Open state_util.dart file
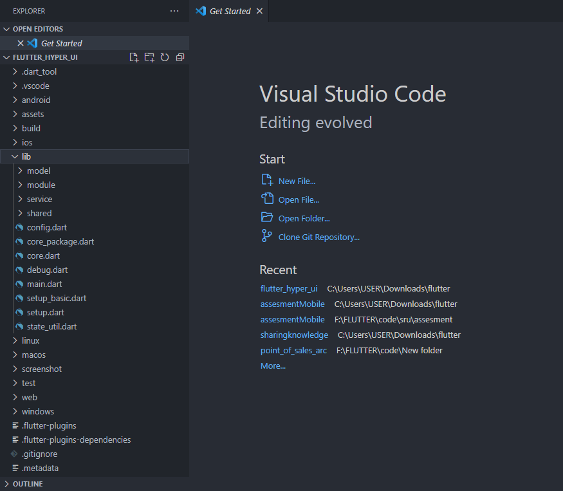 (x=95, y=326)
